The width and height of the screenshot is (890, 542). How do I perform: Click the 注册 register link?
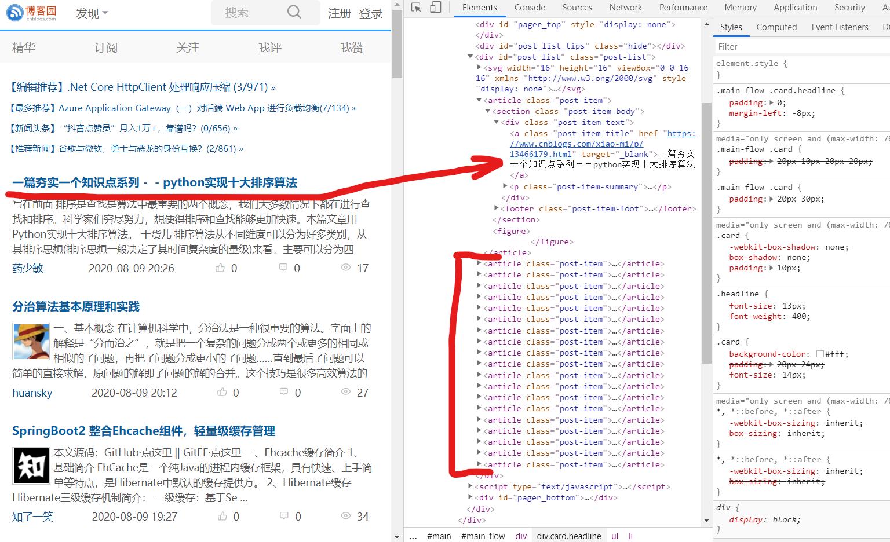click(x=340, y=13)
